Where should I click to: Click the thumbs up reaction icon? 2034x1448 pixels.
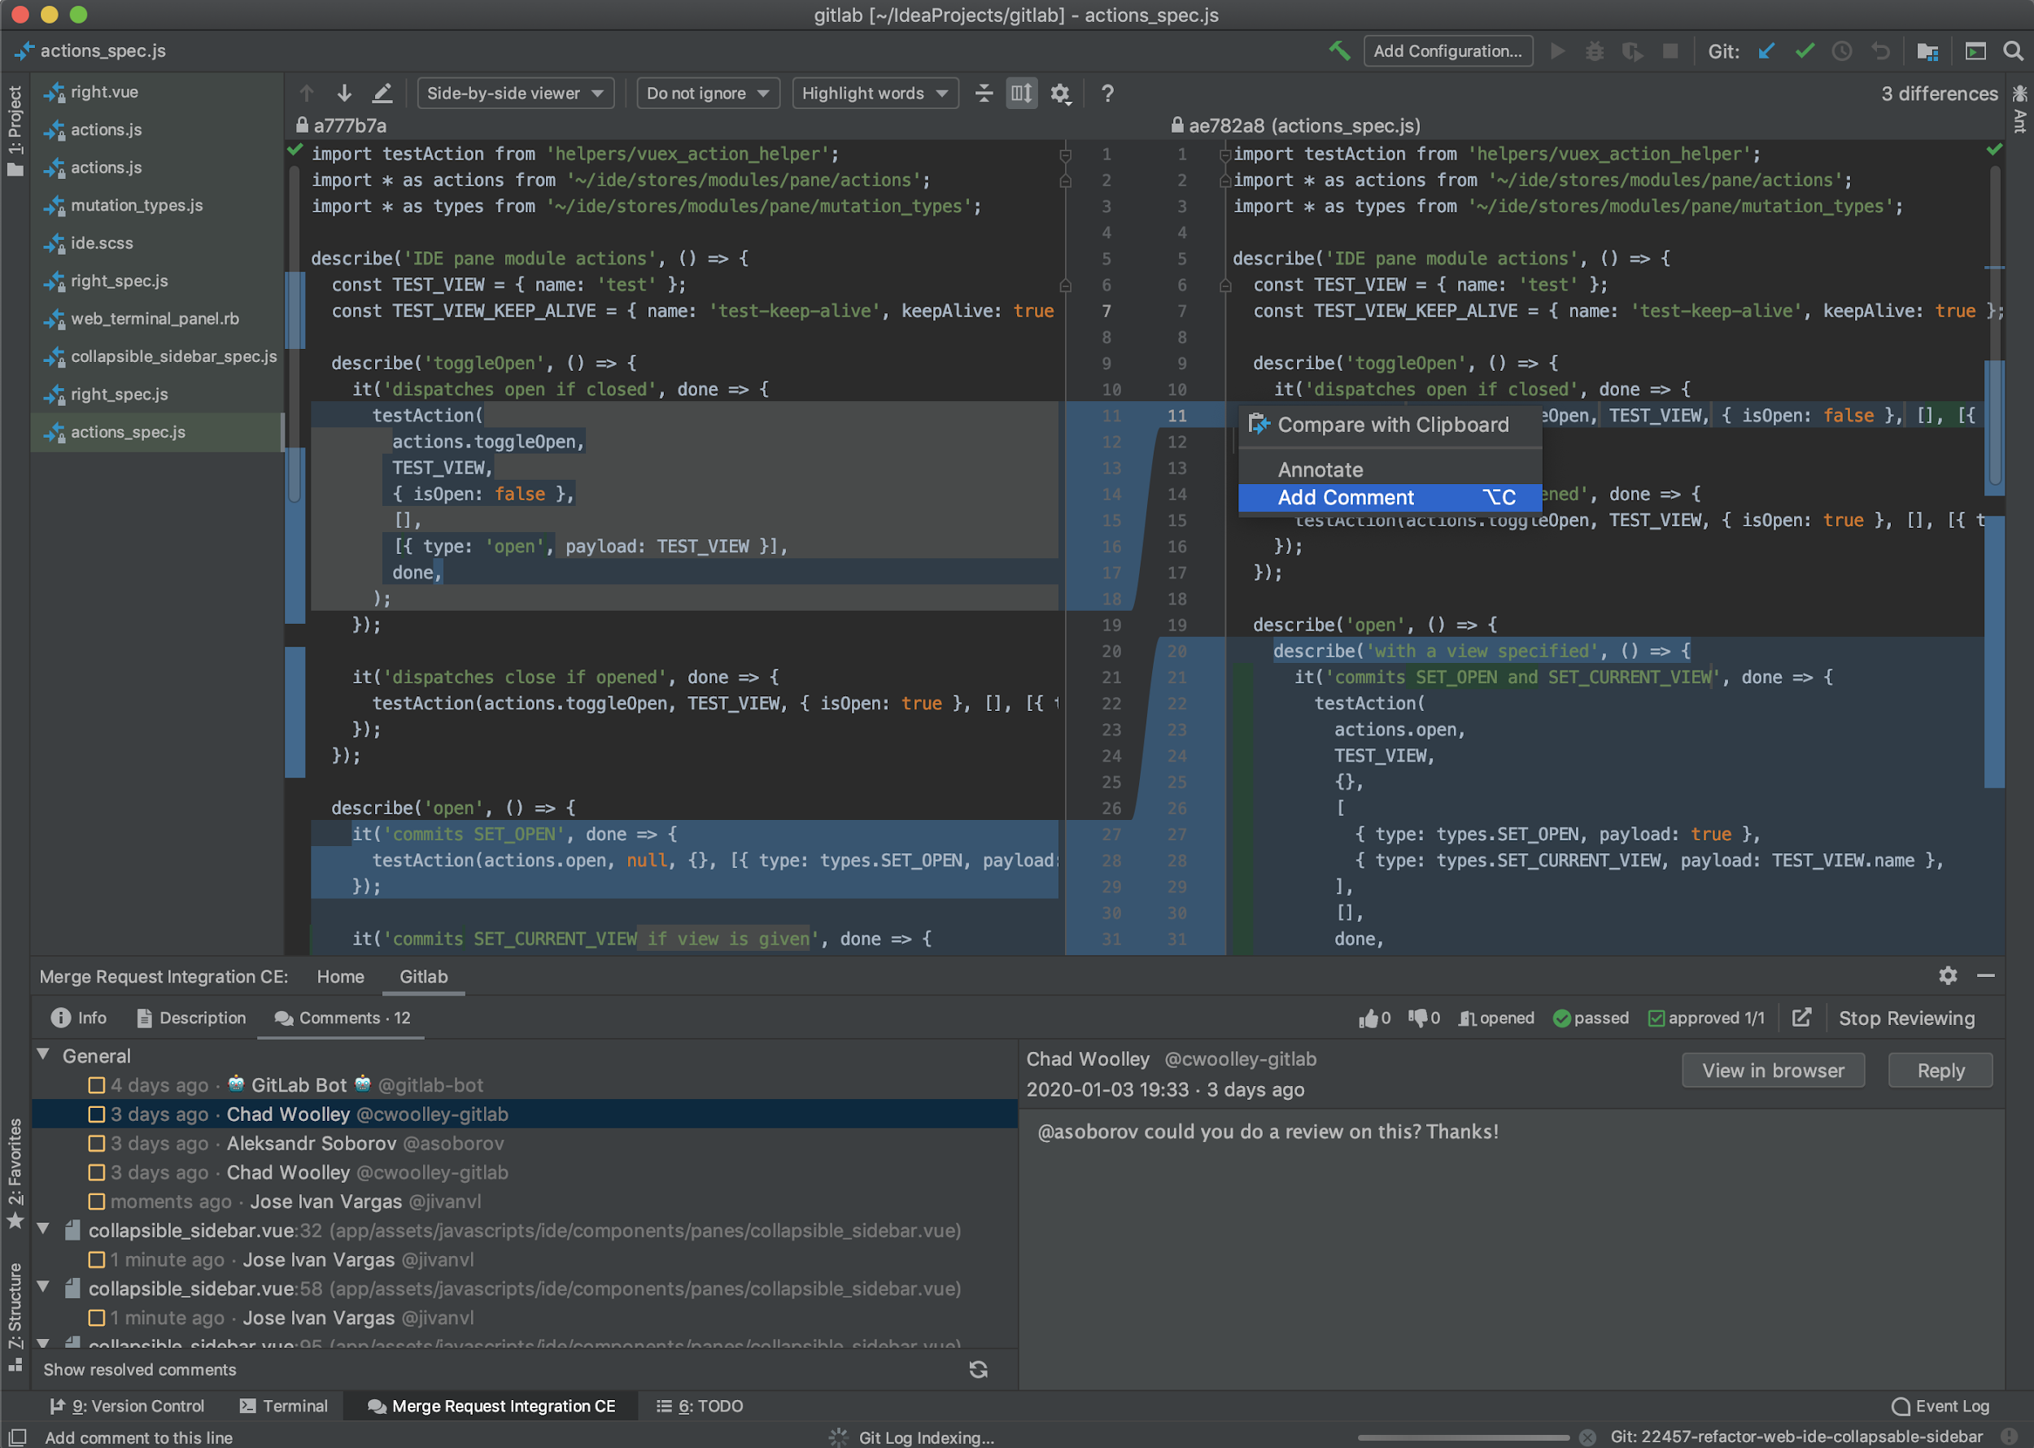[1365, 1018]
